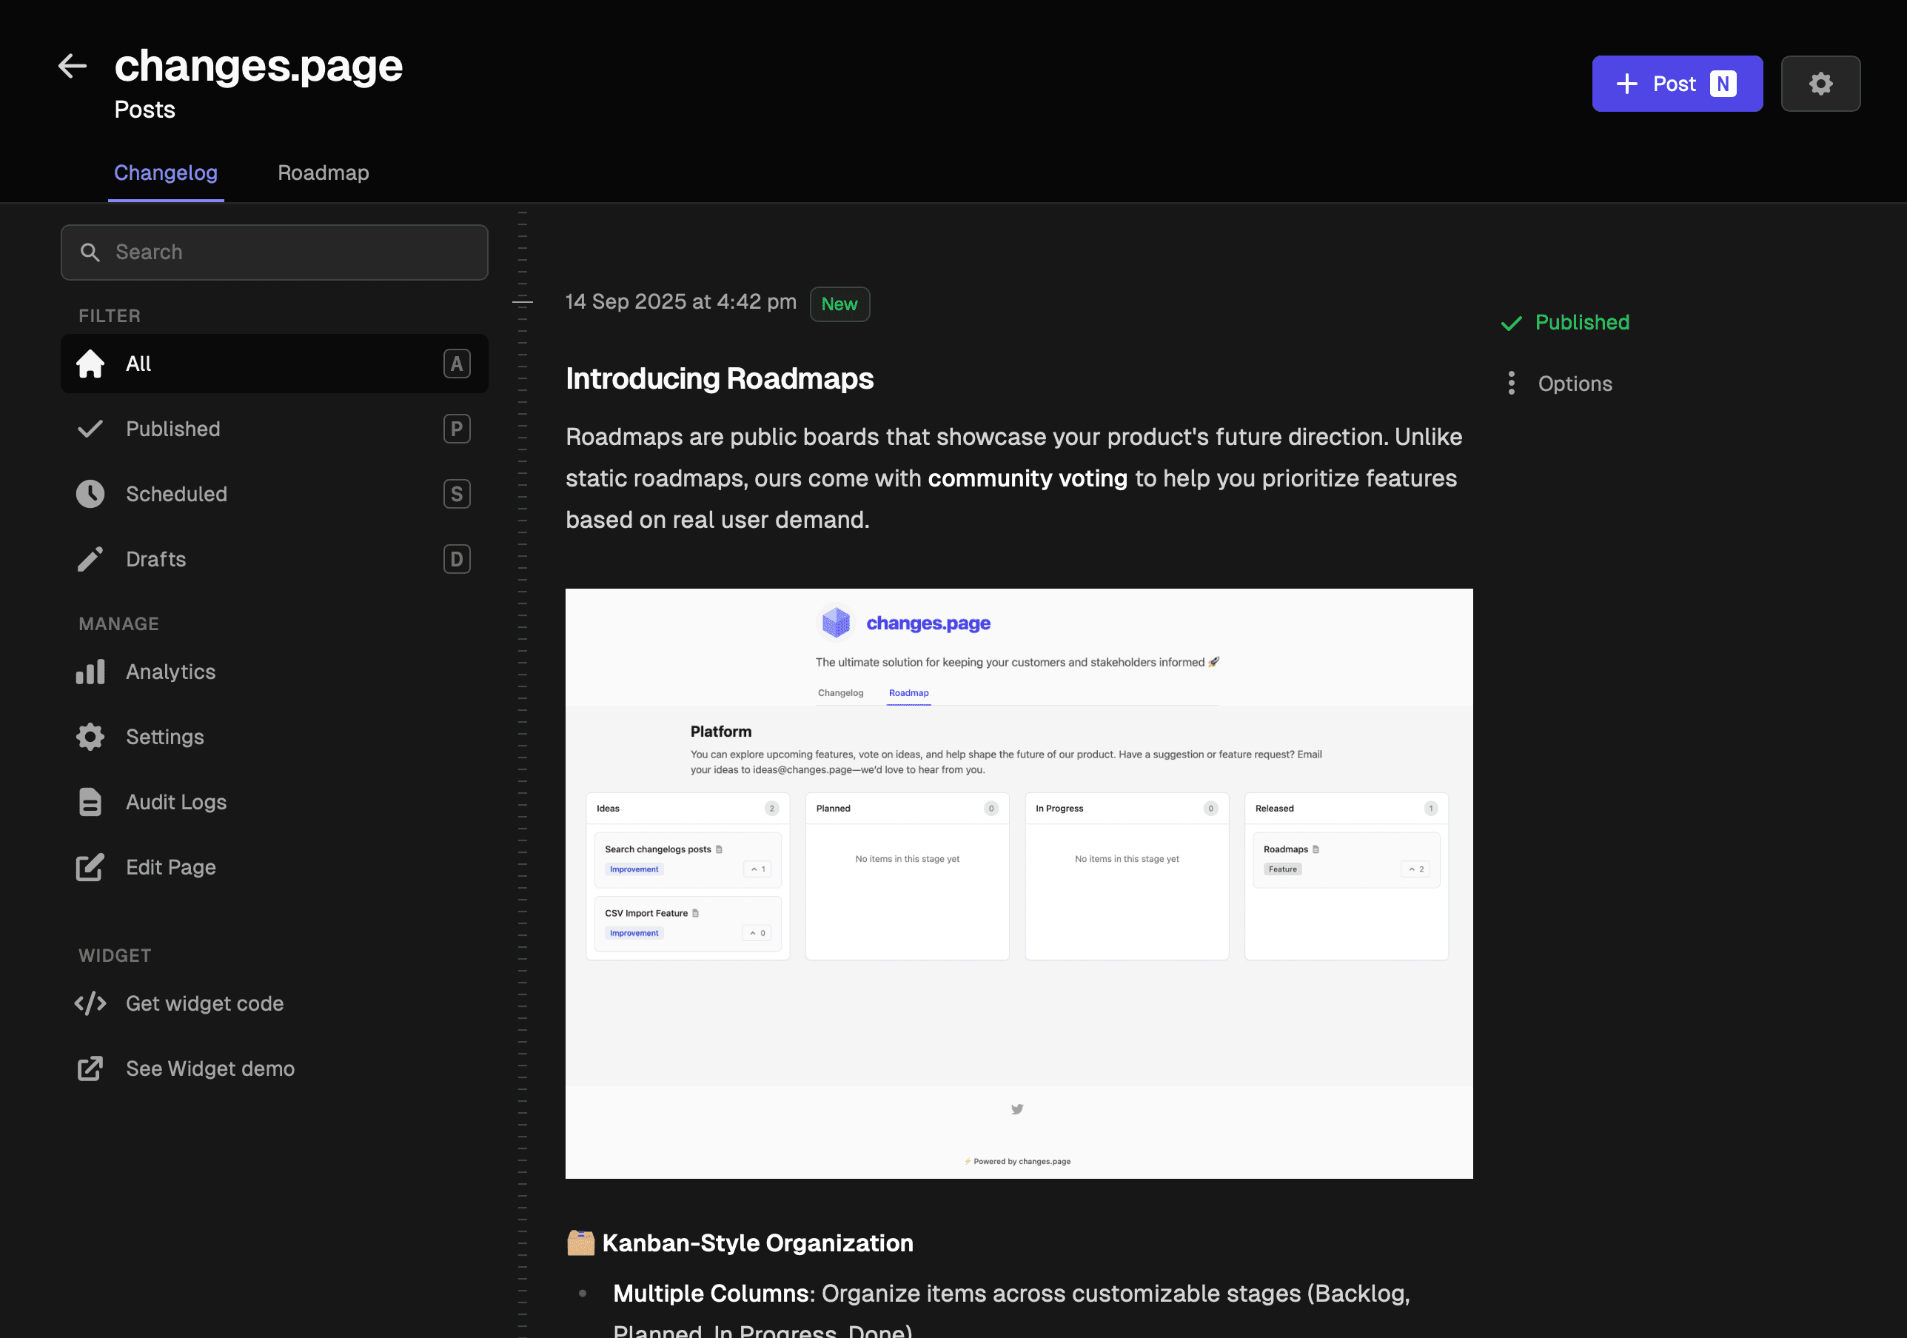This screenshot has width=1907, height=1338.
Task: Click the clock icon beside Scheduled filter
Action: [x=90, y=493]
